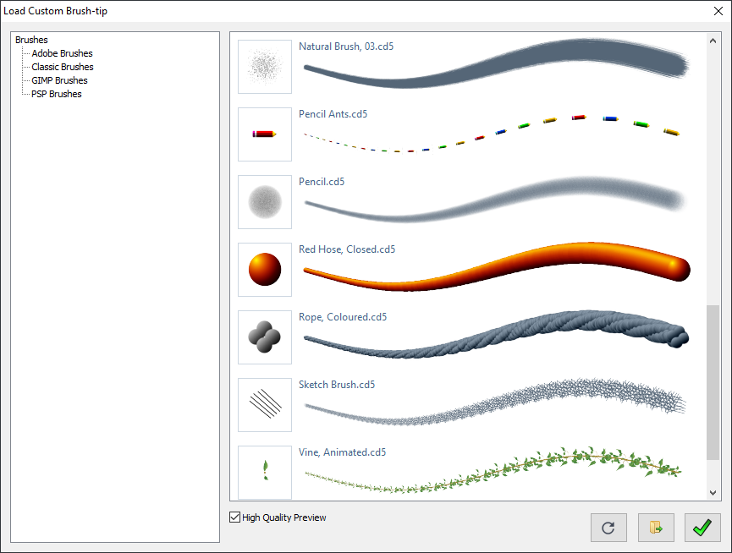This screenshot has width=732, height=553.
Task: Select the Brushes root tree node
Action: (31, 40)
